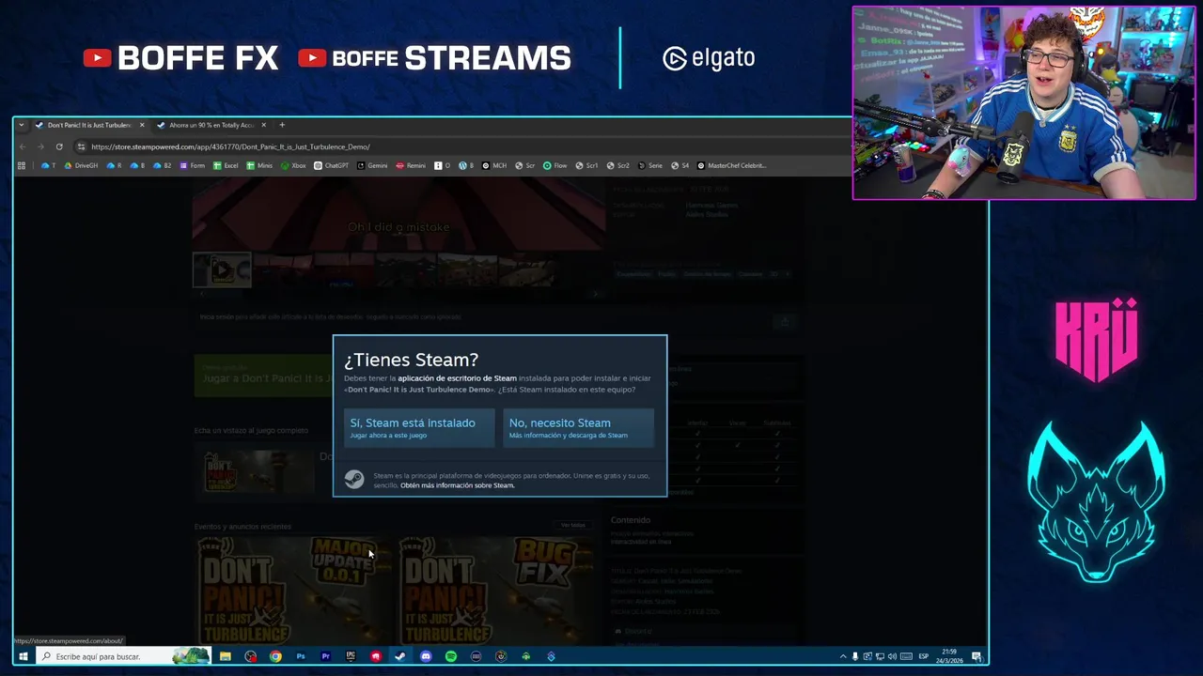Image resolution: width=1203 pixels, height=676 pixels.
Task: Open the 'B2' cloud bookmark
Action: [x=164, y=165]
